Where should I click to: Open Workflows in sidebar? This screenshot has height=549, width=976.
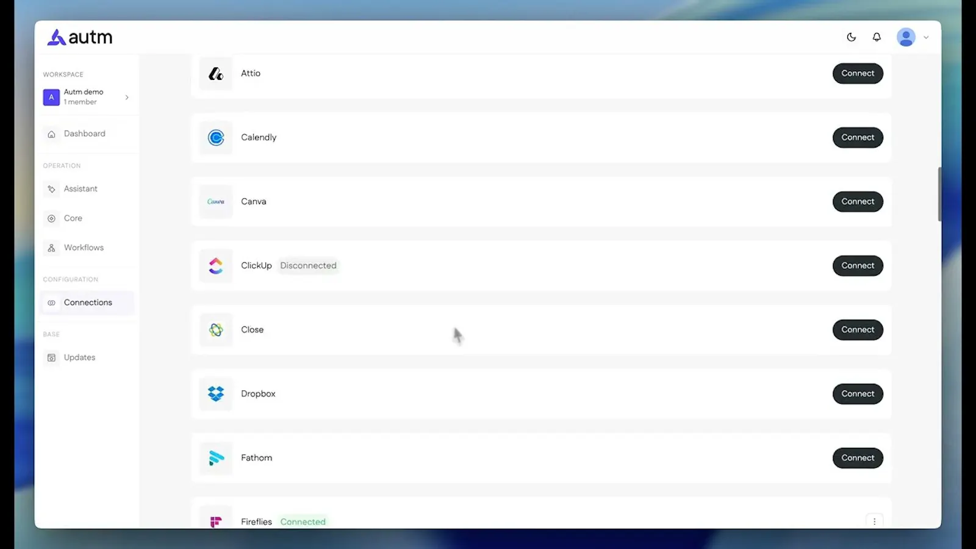87,248
